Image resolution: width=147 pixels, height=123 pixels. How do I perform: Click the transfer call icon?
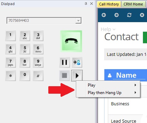pos(77,62)
